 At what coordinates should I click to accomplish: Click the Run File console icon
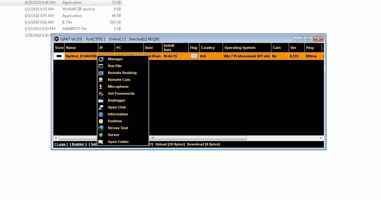101,66
